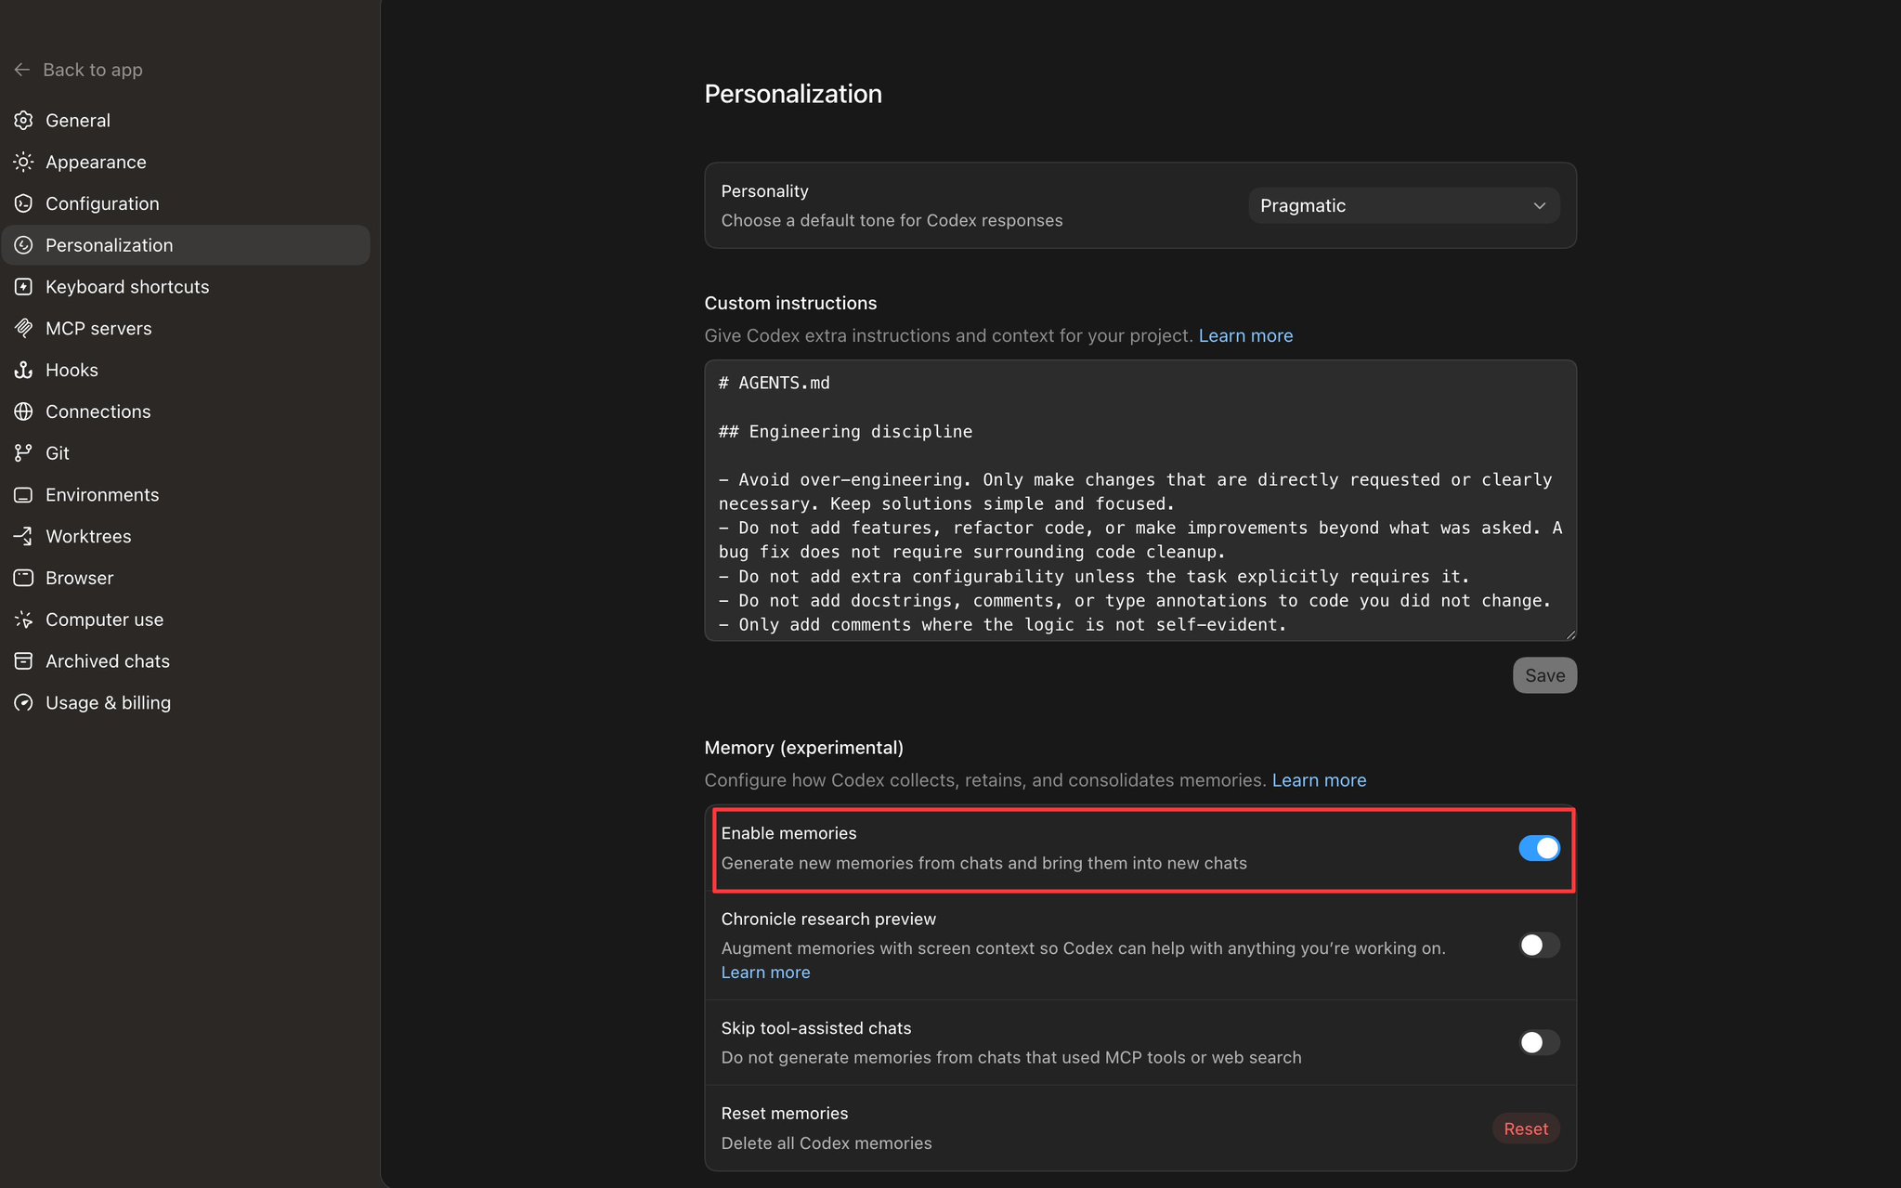Click the Personality dropdown chevron arrow

(1539, 206)
